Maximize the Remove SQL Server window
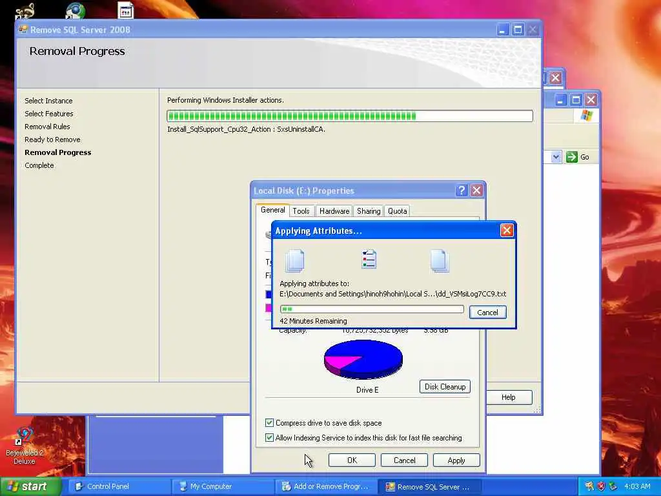 (518, 30)
